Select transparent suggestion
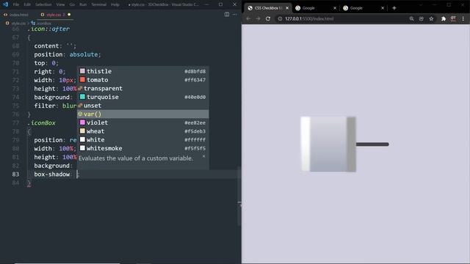Image resolution: width=470 pixels, height=264 pixels. 143,88
